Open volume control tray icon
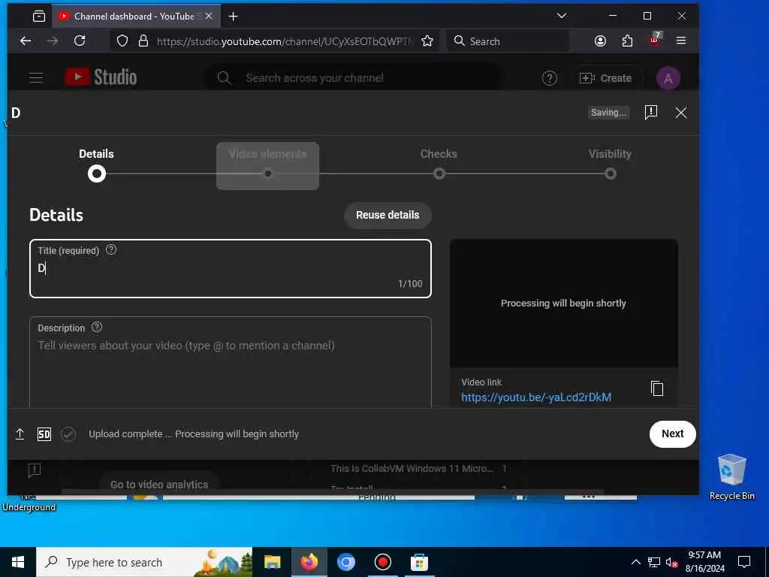The image size is (769, 577). pyautogui.click(x=671, y=562)
